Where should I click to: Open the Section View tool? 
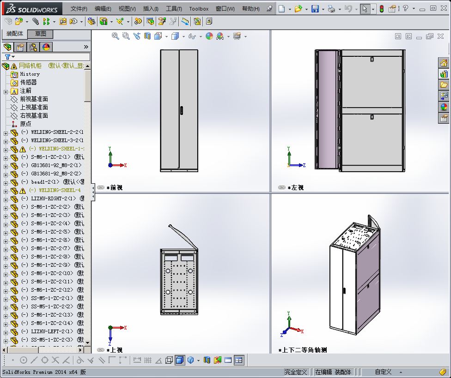[147, 36]
